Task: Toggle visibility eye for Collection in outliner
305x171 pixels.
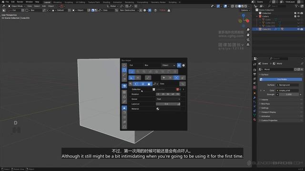Action: 298,13
